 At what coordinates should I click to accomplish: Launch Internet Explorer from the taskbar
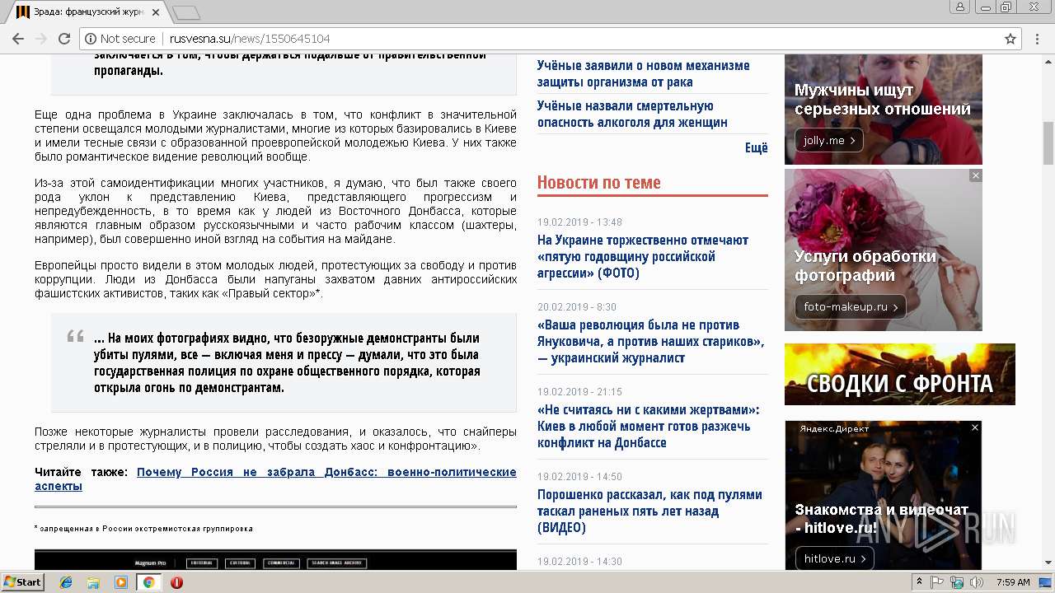[x=66, y=582]
